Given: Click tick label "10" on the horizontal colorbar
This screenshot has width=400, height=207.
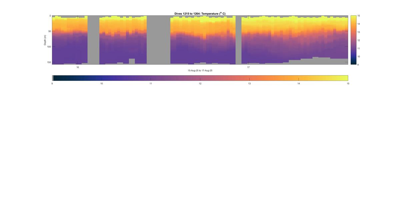Looking at the screenshot, I should click(x=101, y=84).
